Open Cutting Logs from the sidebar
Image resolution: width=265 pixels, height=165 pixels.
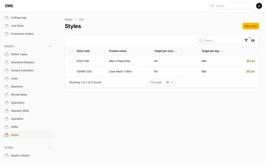19,17
